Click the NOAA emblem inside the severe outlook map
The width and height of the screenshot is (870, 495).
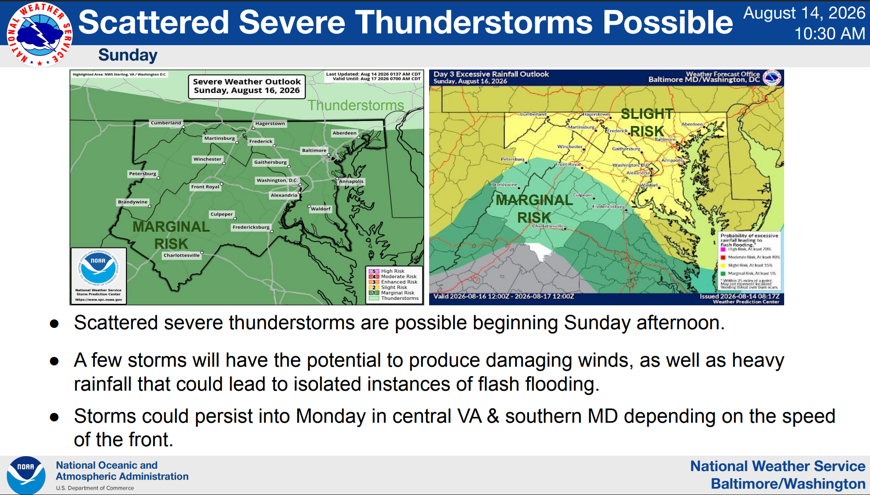(x=98, y=266)
